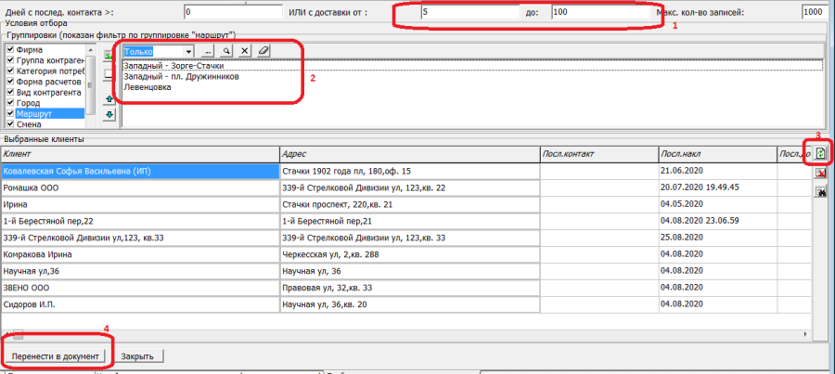Screen dimensions: 835x374
Task: Click the table's horizontal scrollbar right arrow
Action: [803, 334]
